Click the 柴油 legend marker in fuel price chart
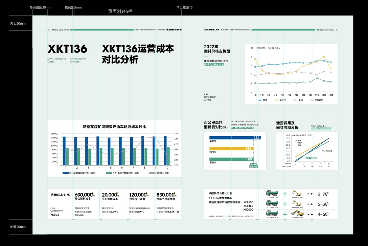368x246 pixels. 260,100
